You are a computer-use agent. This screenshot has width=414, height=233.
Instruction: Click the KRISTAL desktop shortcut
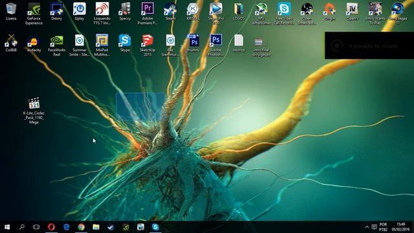click(x=193, y=12)
